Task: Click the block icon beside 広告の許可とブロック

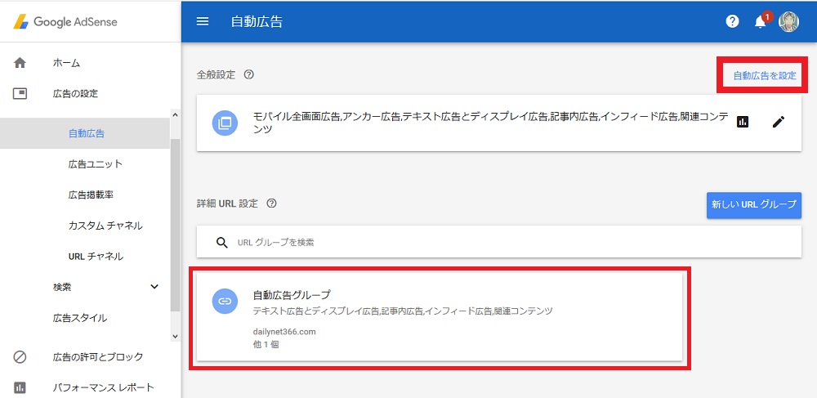Action: 20,357
